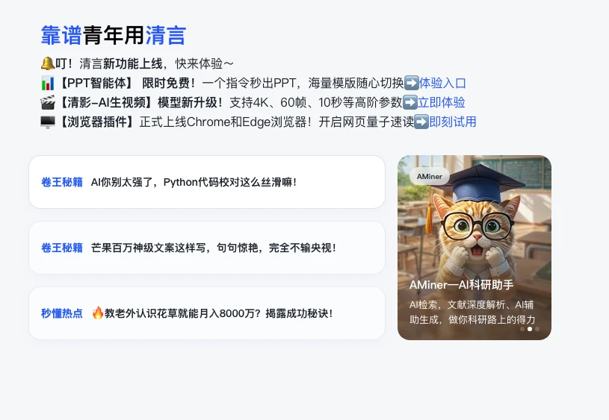Image resolution: width=609 pixels, height=420 pixels.
Task: Open the AMiner cat banner image
Action: point(474,248)
